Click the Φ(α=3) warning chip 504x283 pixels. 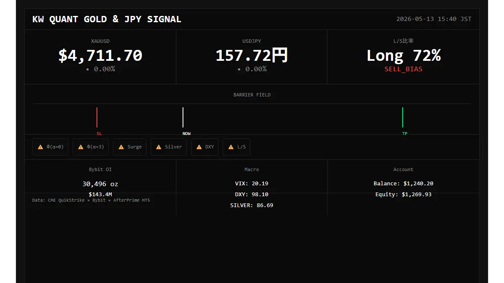91,147
